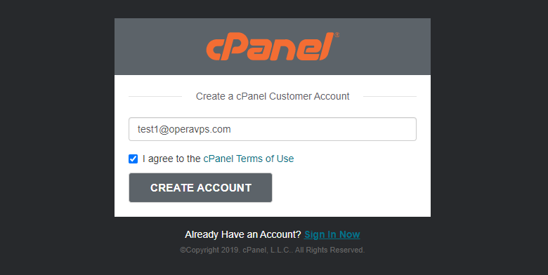Click the registered trademark symbol on logo
The height and width of the screenshot is (275, 548).
[x=337, y=34]
